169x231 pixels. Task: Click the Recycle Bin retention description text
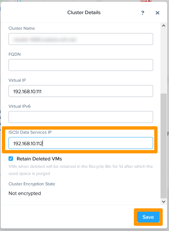pyautogui.click(x=81, y=170)
